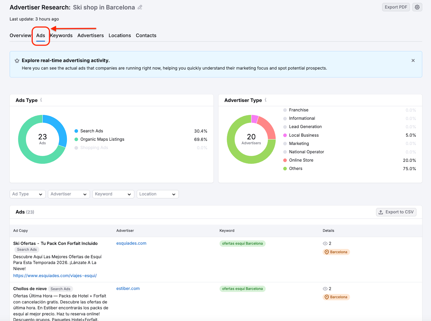Toggle the Organic Maps Listings legend entry

(x=102, y=139)
